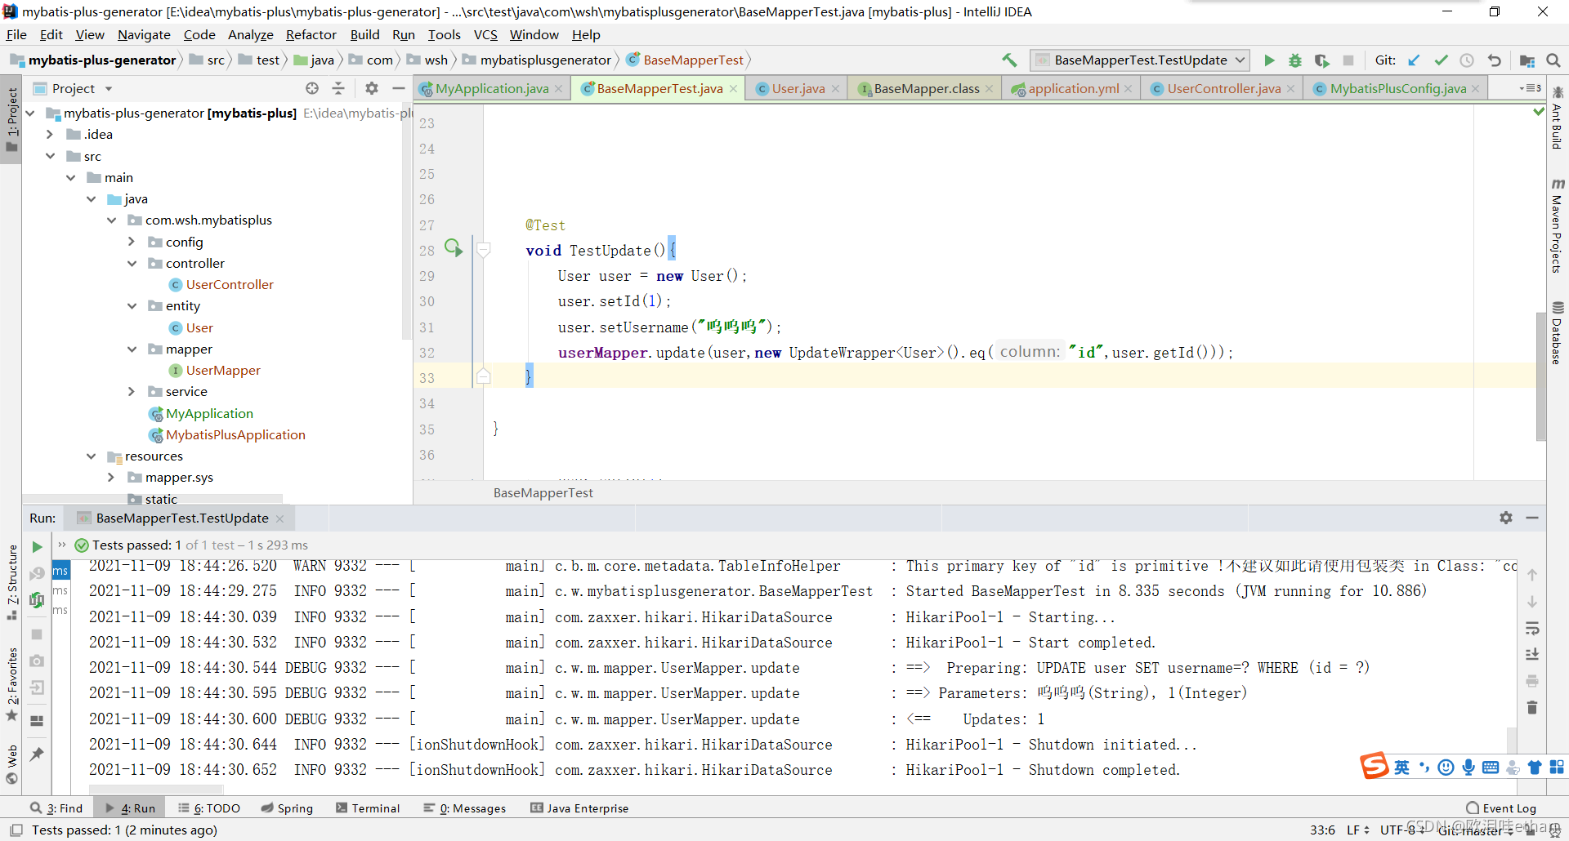
Task: Open Java Enterprise tool window
Action: tap(579, 808)
